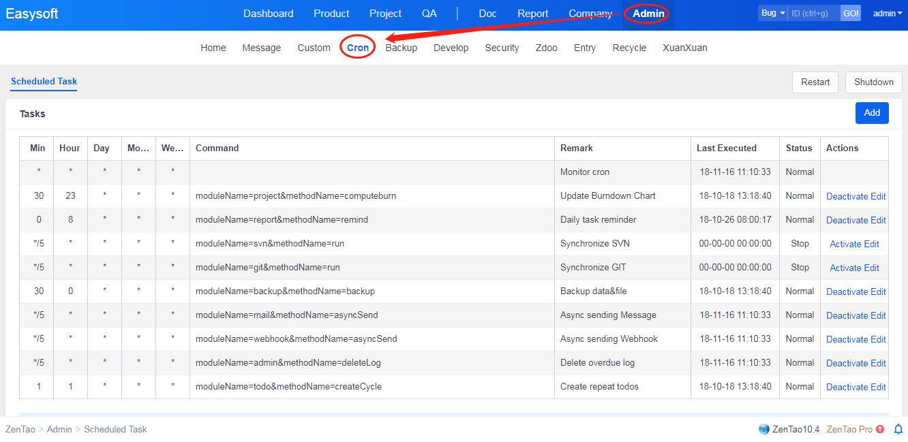Open the Security tab
Screen dimensions: 908x442
(502, 48)
